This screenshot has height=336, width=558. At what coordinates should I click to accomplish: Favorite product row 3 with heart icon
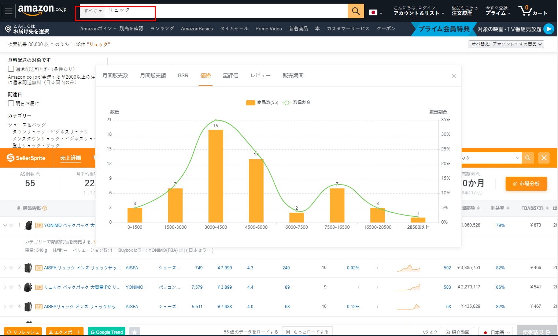tap(11, 287)
